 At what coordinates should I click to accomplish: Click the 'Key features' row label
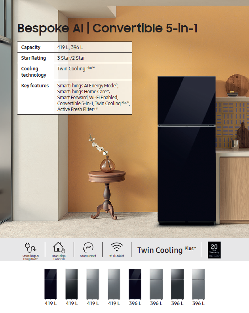click(x=35, y=85)
